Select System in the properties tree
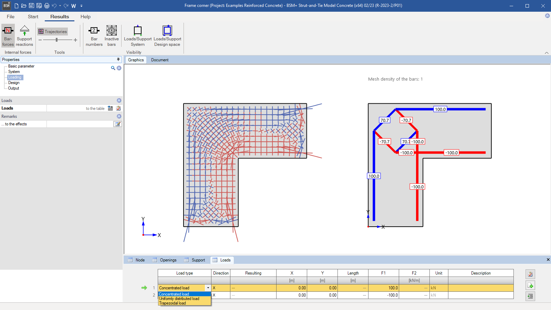This screenshot has height=310, width=551. pyautogui.click(x=14, y=72)
